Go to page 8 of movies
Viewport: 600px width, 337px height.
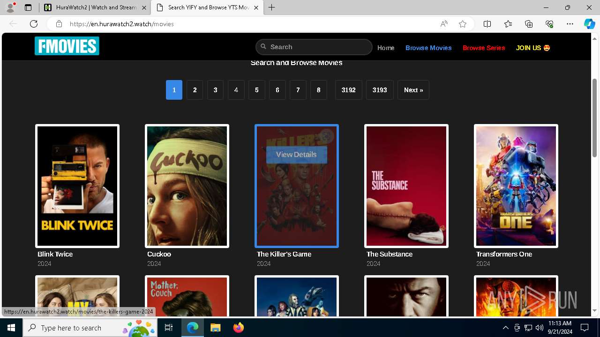(318, 90)
